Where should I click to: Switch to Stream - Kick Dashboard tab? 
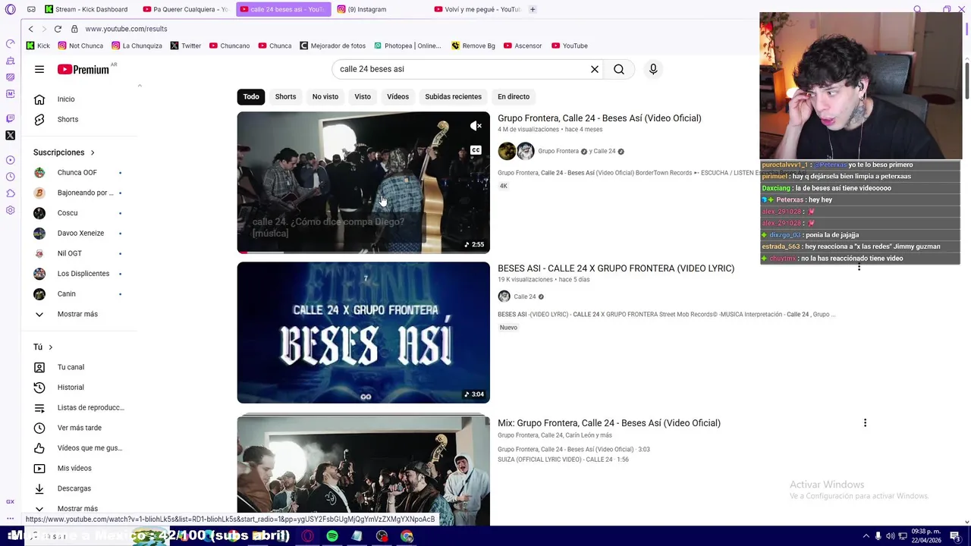(x=87, y=9)
